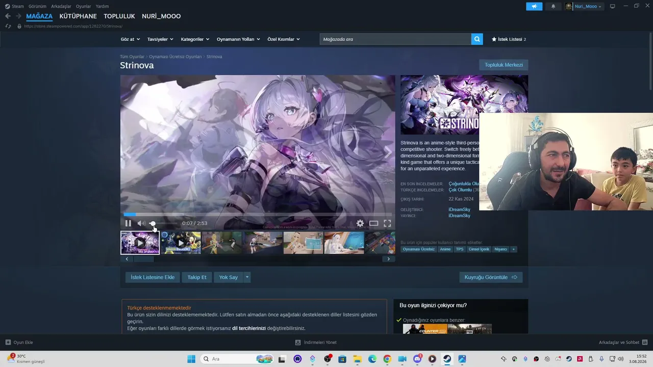Open the Arkadaşlar menu

tap(61, 6)
